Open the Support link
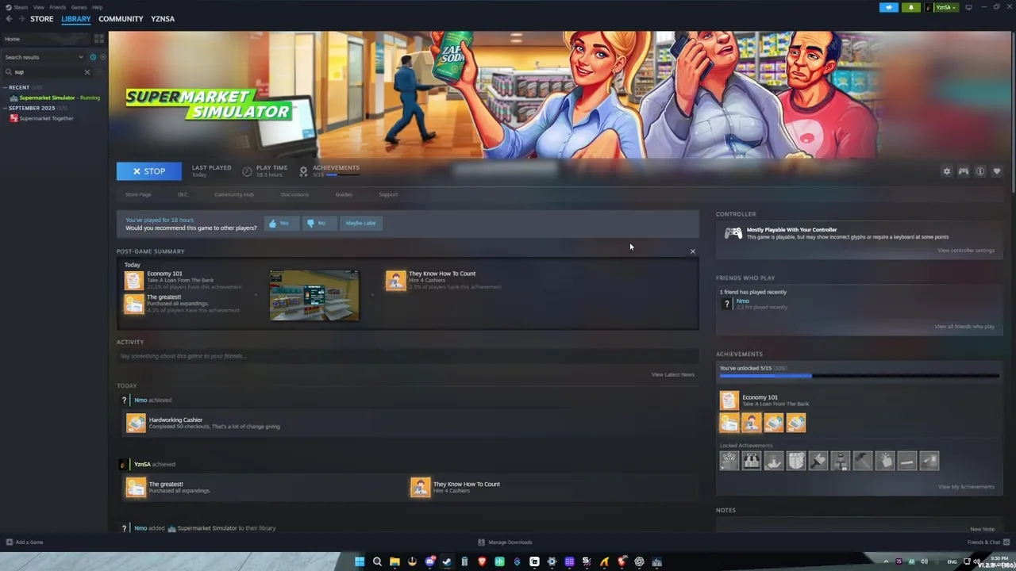 tap(388, 194)
